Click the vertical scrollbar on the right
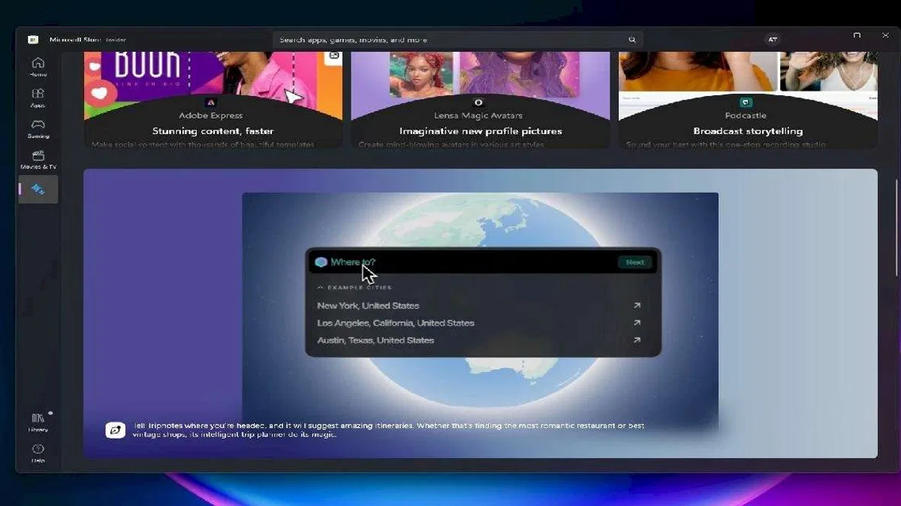The height and width of the screenshot is (506, 901). [x=896, y=227]
